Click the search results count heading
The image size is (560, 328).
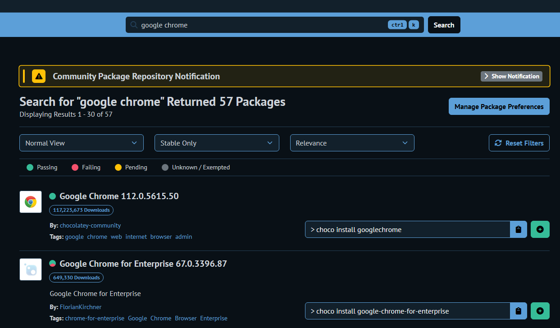152,102
